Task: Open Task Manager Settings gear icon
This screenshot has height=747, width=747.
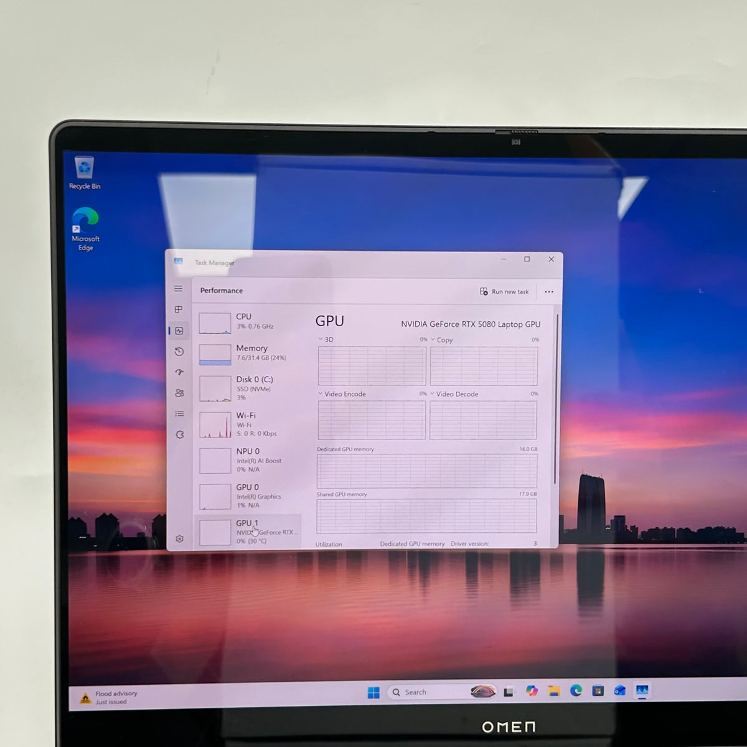Action: 180,538
